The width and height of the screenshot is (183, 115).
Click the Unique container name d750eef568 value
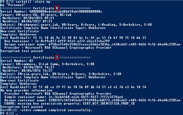[115, 44]
